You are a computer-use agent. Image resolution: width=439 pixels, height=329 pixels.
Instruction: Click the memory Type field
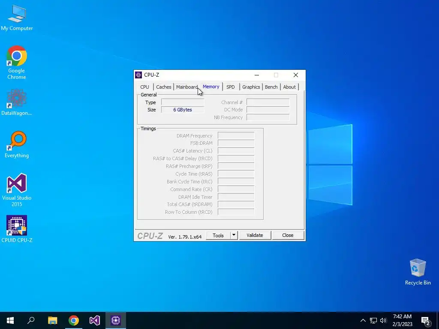183,102
